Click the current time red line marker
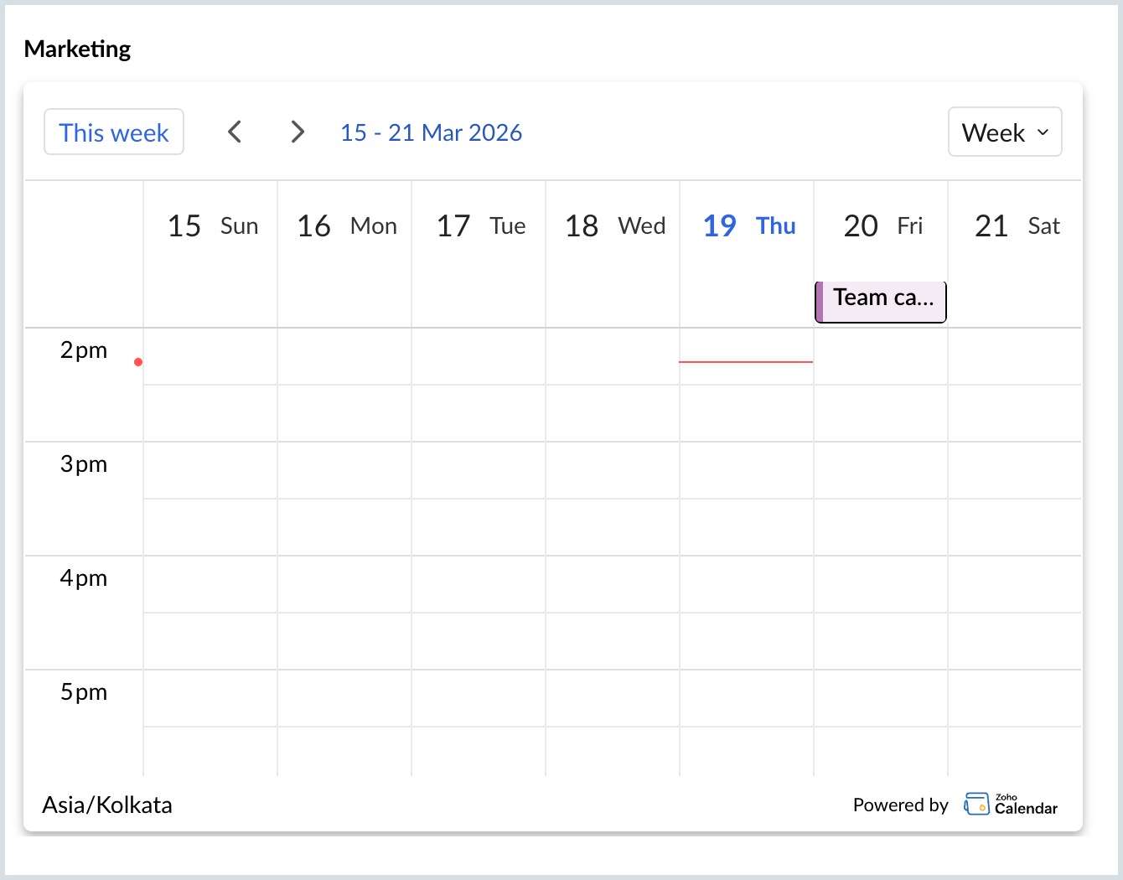 (x=745, y=362)
